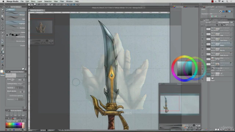
Task: Toggle visibility of Side Piece layer
Action: click(202, 39)
